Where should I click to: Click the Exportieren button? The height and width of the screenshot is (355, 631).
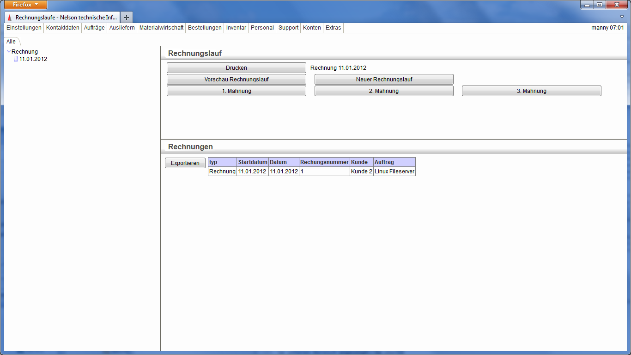[x=185, y=163]
